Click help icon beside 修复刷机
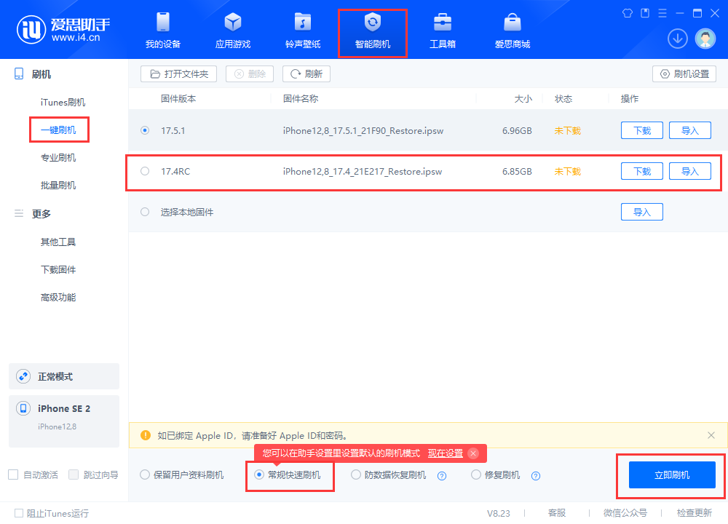Screen dimensions: 728x524 point(536,476)
